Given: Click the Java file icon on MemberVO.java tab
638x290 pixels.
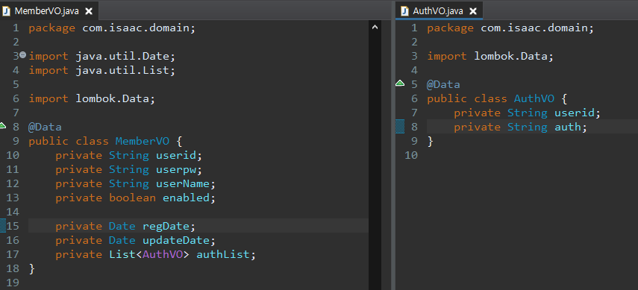Looking at the screenshot, I should click(7, 11).
